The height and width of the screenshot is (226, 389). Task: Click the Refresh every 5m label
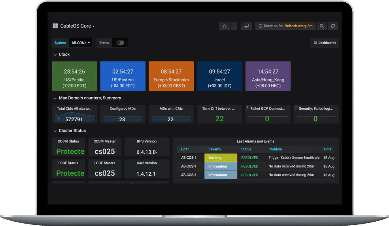[x=298, y=26]
